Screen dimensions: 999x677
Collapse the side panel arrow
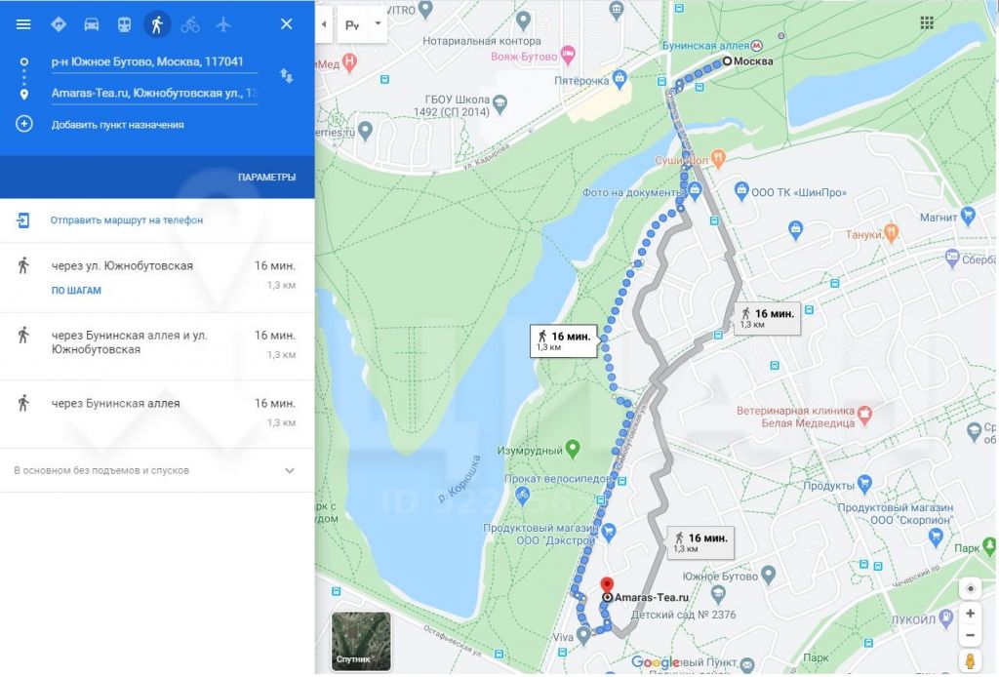coord(324,24)
